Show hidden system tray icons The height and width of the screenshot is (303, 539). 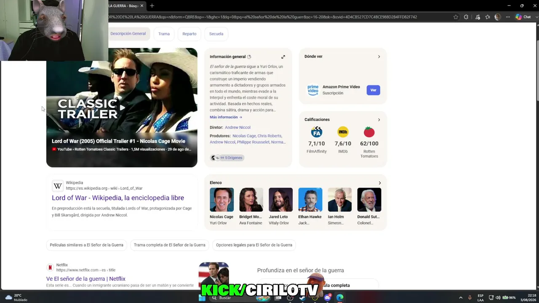pyautogui.click(x=460, y=298)
